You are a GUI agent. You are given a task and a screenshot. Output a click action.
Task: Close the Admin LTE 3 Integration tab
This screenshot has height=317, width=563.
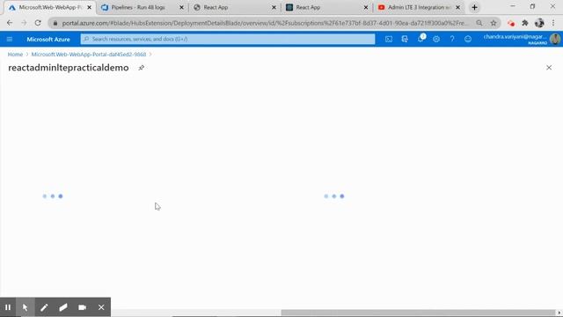coord(457,7)
